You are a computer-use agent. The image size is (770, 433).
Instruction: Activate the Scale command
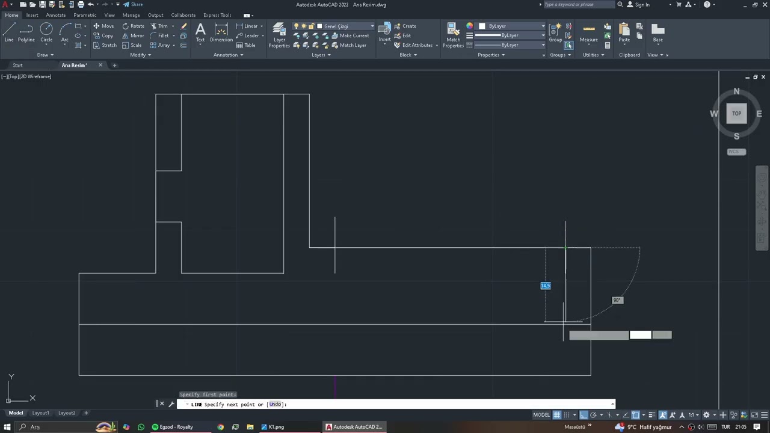(132, 45)
